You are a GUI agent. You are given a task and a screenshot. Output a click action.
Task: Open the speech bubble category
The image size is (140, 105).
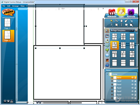click(x=107, y=55)
